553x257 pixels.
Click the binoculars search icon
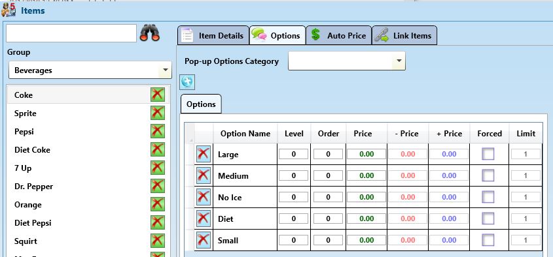pos(149,33)
